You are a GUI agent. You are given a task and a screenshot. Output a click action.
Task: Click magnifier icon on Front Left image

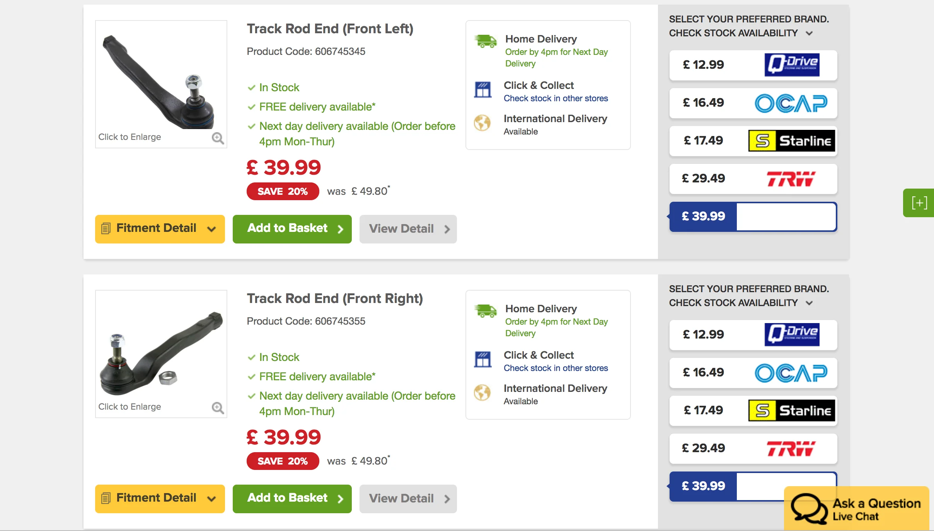pos(218,138)
